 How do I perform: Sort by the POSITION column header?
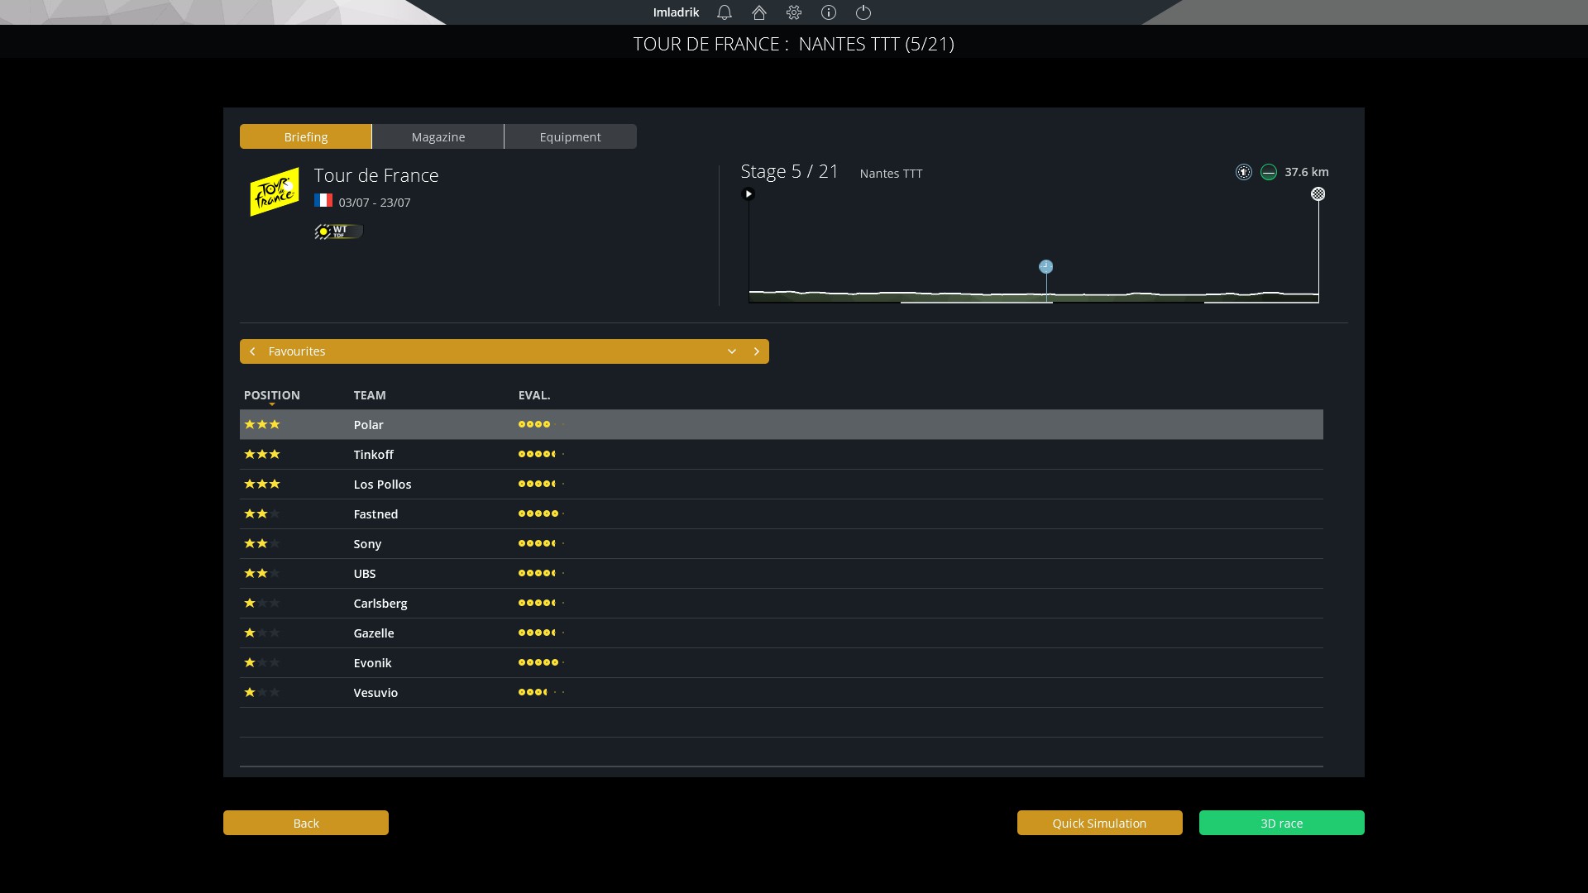pyautogui.click(x=272, y=395)
